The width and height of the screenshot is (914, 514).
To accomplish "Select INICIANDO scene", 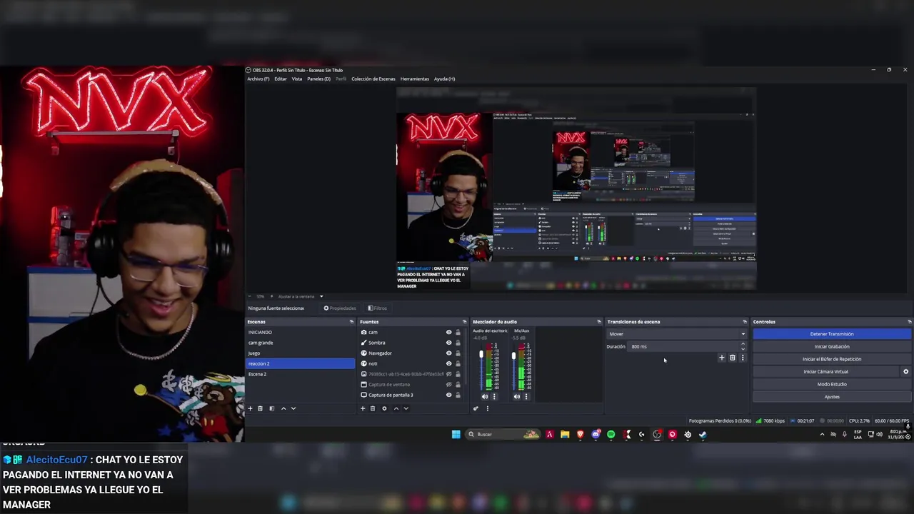I will tap(300, 332).
